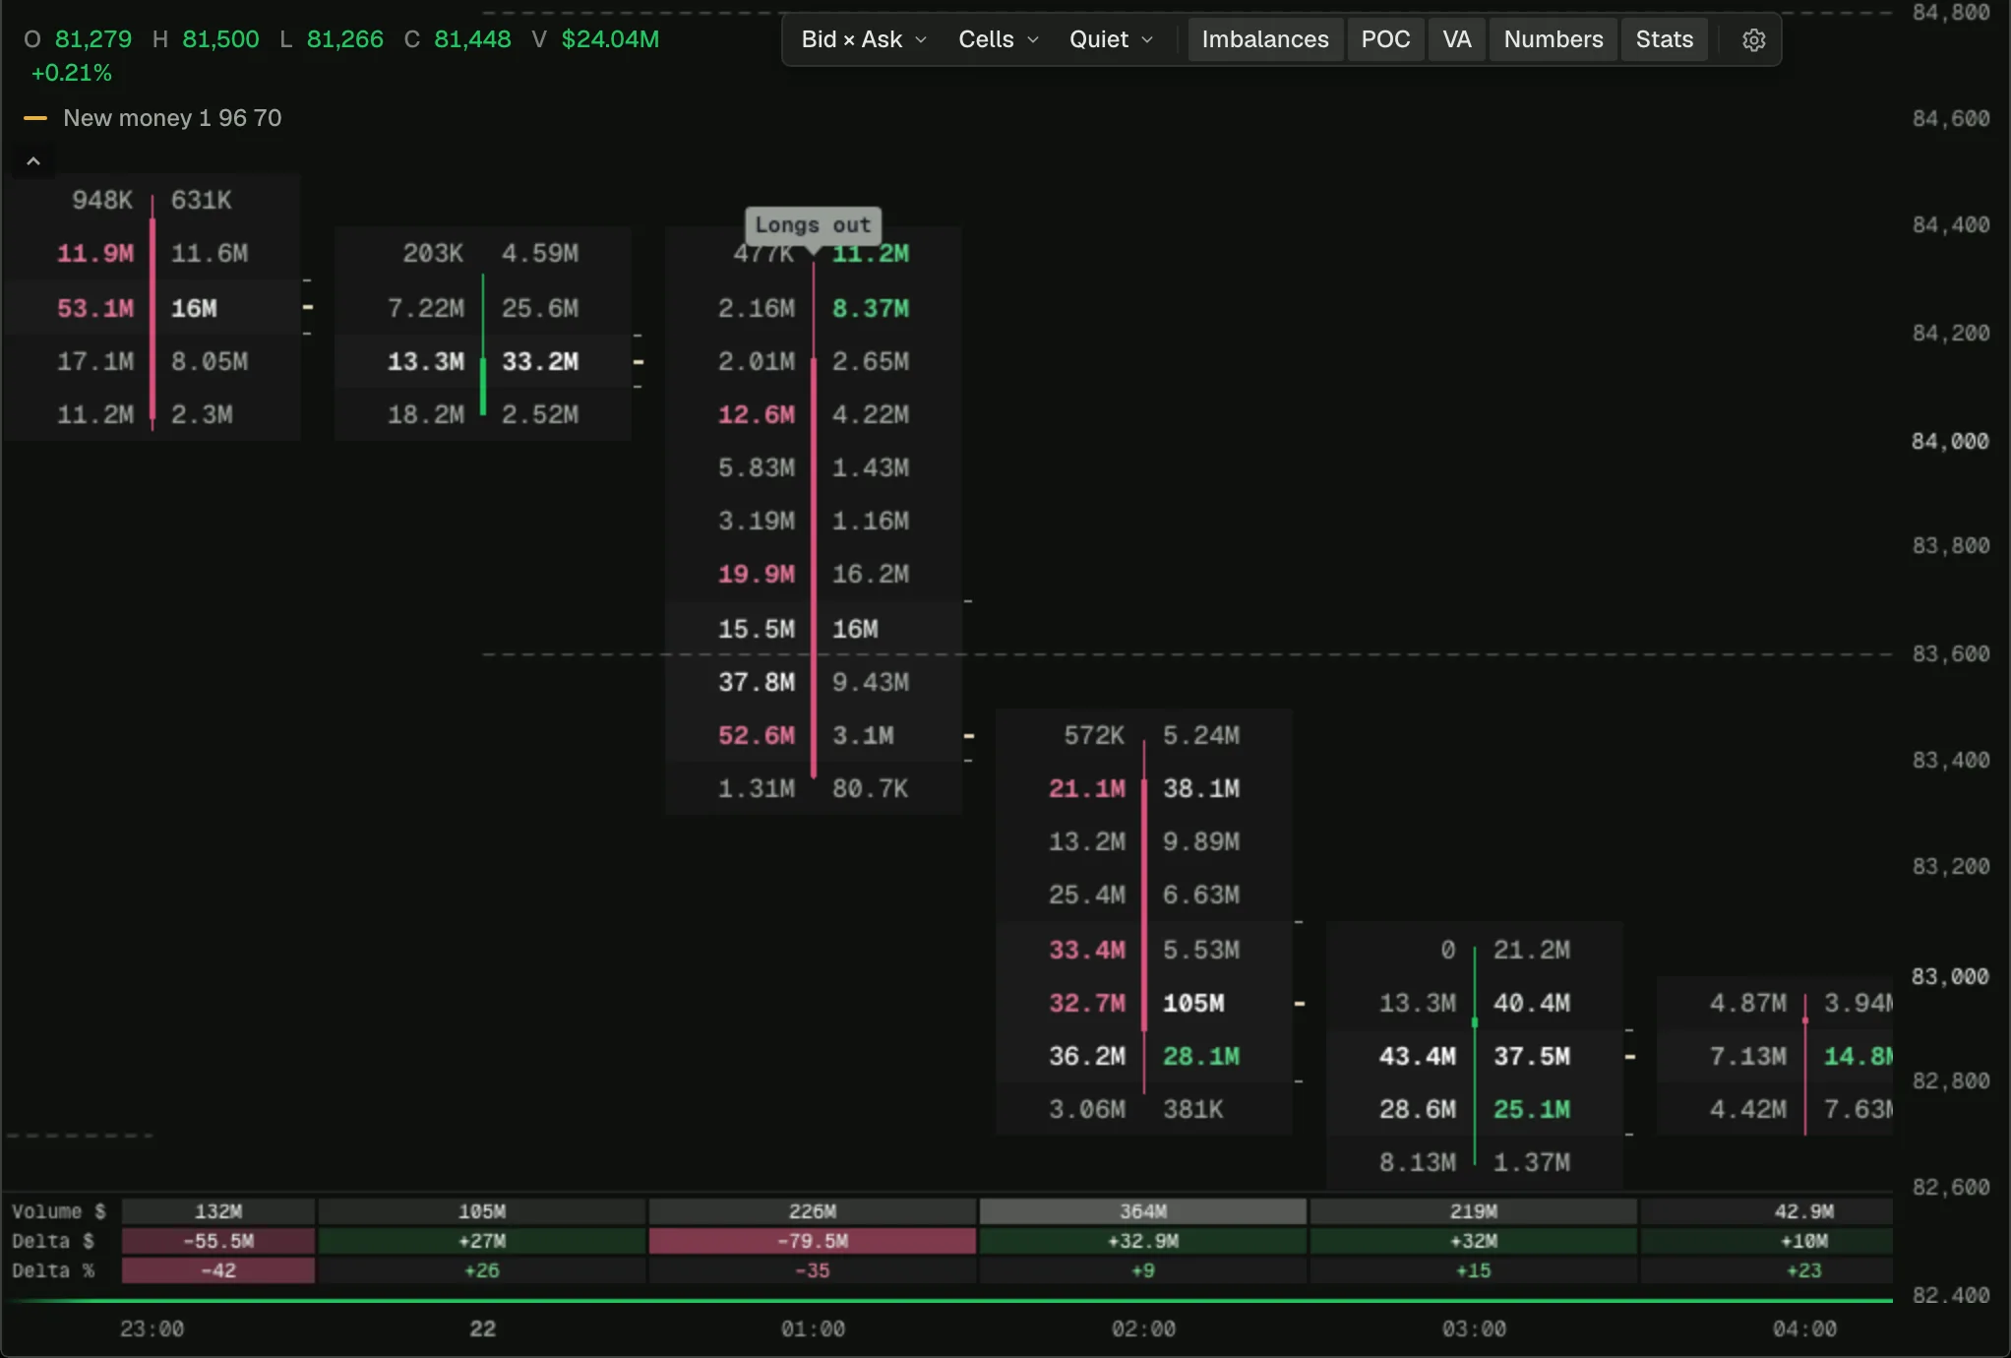Screen dimensions: 2011x1358
Task: Click the 33.2M ask cell
Action: click(x=540, y=361)
